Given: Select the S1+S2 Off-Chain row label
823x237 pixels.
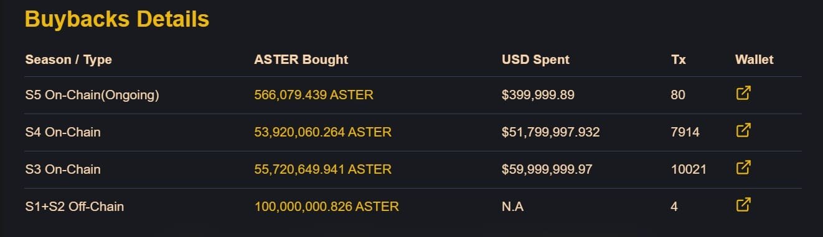Looking at the screenshot, I should pyautogui.click(x=75, y=207).
